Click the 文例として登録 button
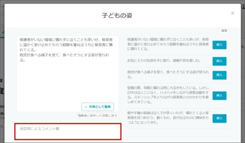 (97, 107)
